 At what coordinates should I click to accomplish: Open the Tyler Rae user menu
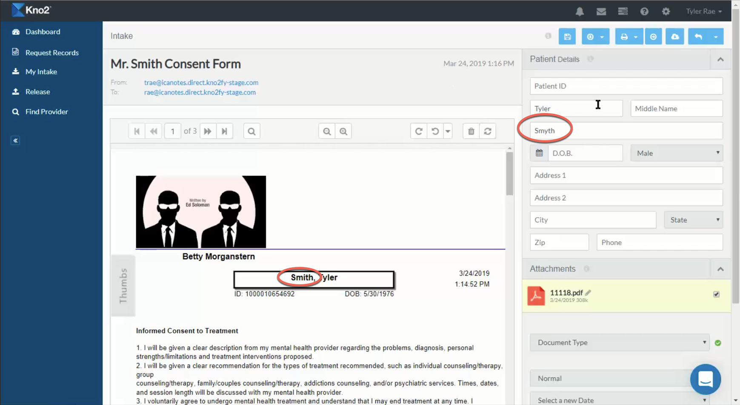pyautogui.click(x=703, y=11)
